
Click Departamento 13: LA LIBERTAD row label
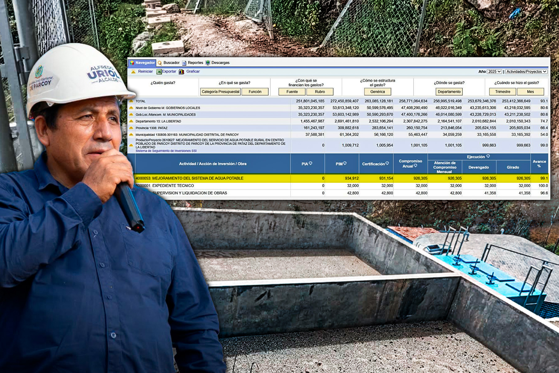point(158,121)
